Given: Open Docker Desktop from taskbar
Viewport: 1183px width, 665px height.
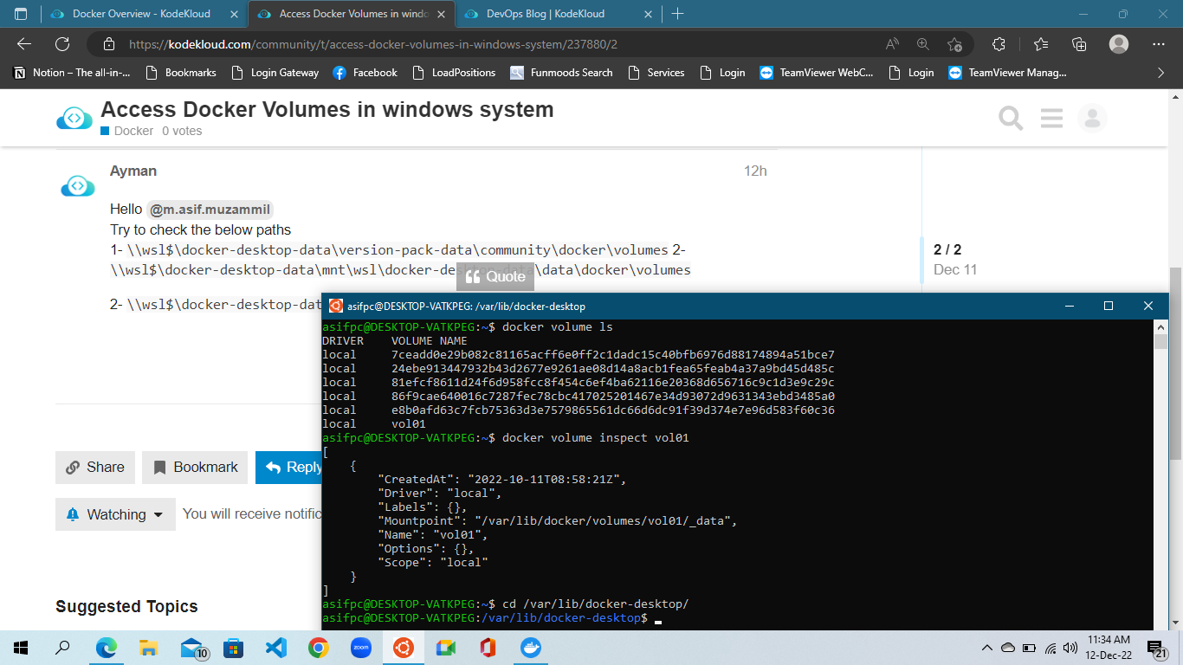Looking at the screenshot, I should click(x=529, y=648).
